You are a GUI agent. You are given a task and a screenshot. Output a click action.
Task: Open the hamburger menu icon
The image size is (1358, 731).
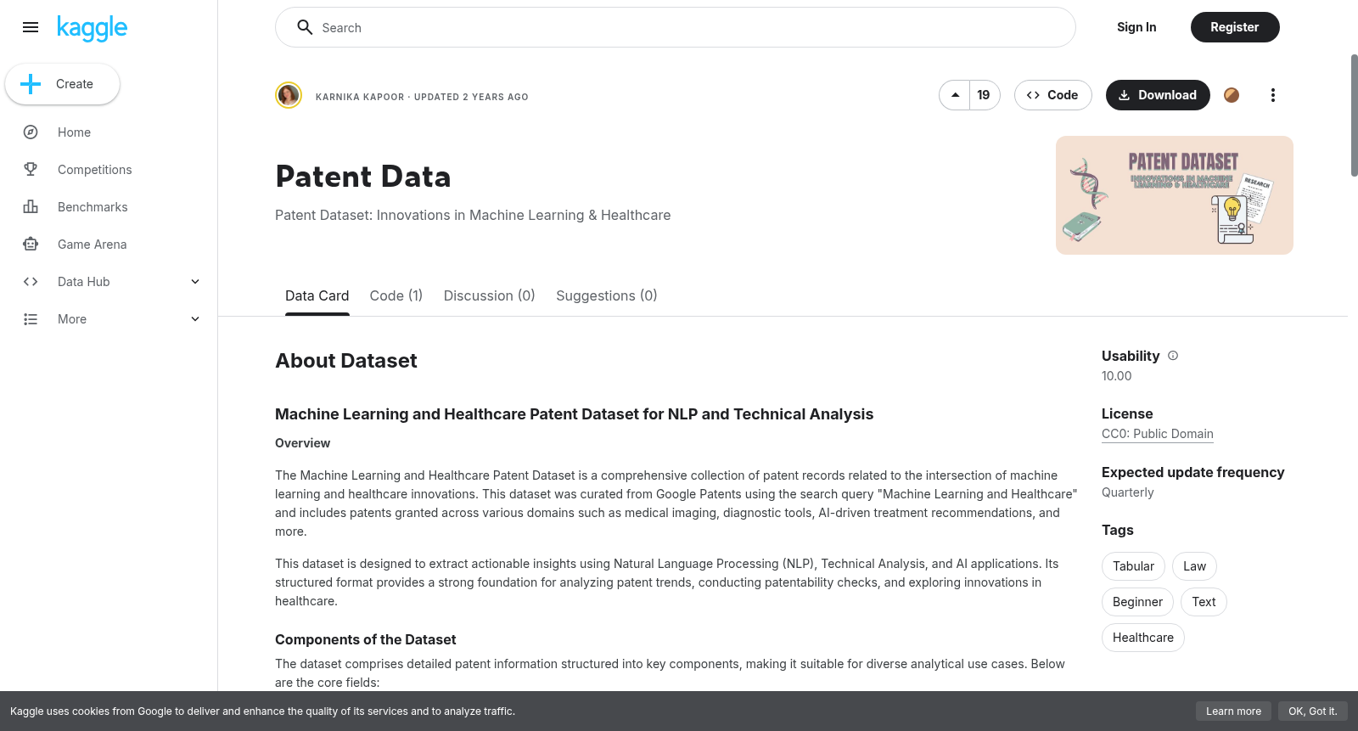[x=31, y=27]
